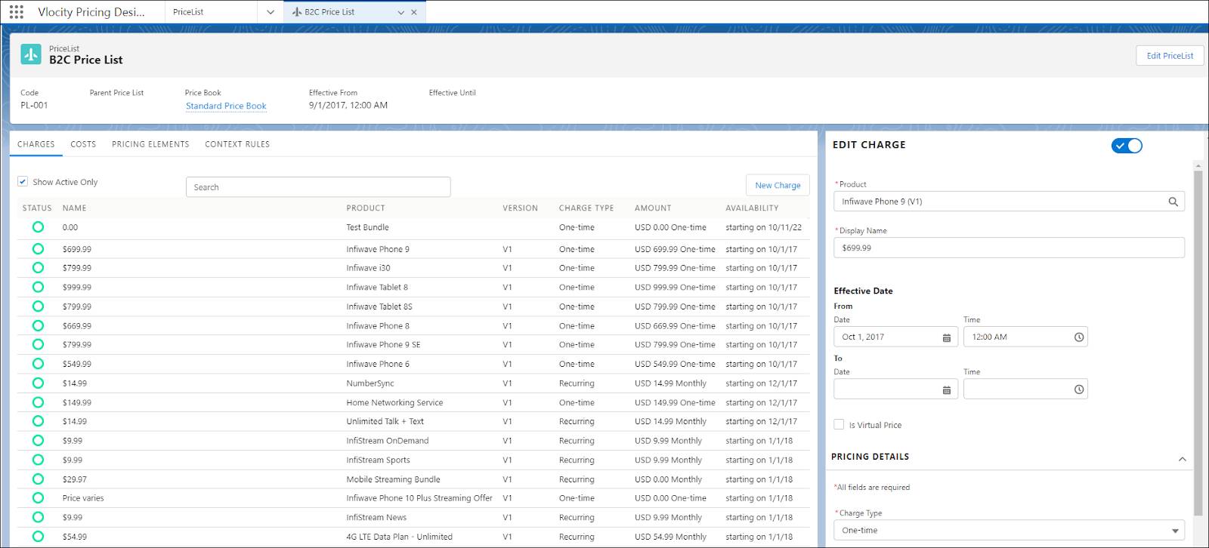Click status circle for Infiwave Phone 6 row
1209x548 pixels.
pyautogui.click(x=38, y=364)
